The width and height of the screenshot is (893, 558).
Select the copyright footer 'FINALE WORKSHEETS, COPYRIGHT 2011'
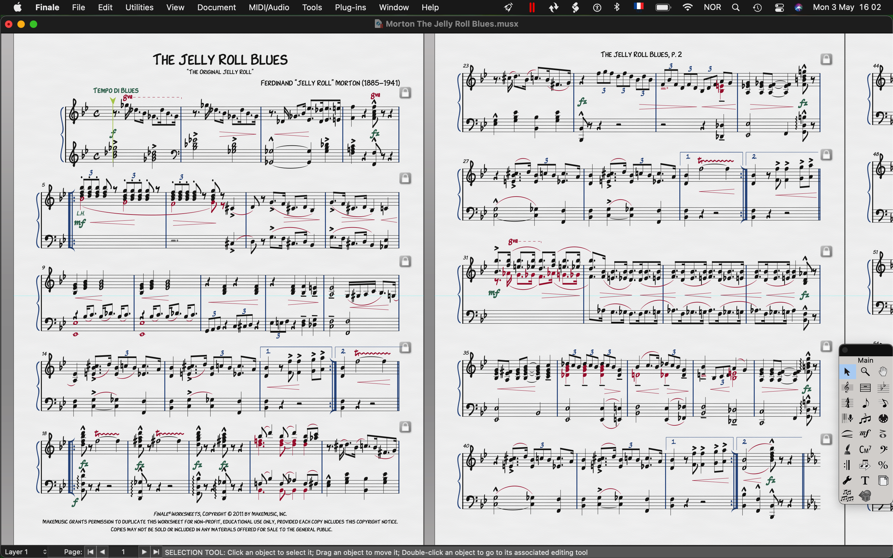click(220, 514)
